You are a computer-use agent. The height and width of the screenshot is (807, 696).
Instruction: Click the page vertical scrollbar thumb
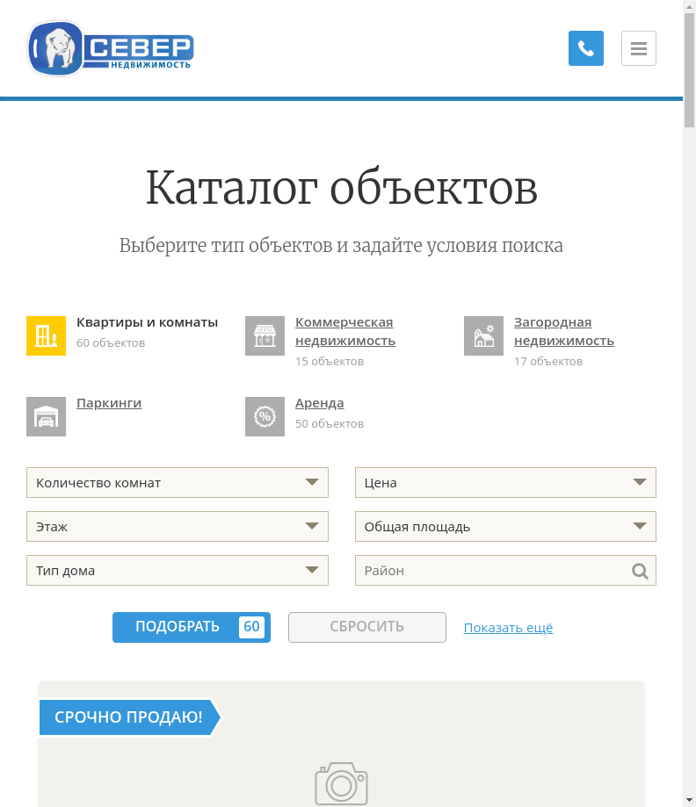(x=689, y=70)
